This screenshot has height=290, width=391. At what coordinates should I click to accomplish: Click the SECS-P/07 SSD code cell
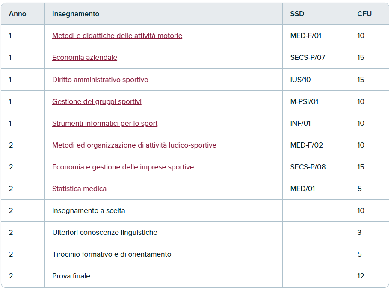pyautogui.click(x=308, y=58)
